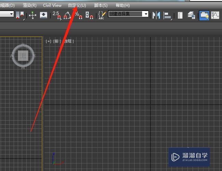The height and width of the screenshot is (171, 222).
Task: Select the Select and Manipulate tool
Action: pos(32,15)
